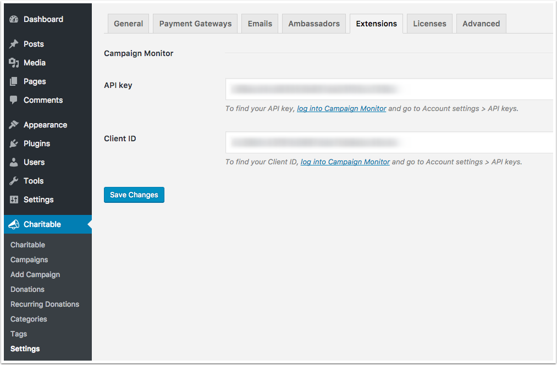Click the Appearance paintbrush icon

(14, 125)
